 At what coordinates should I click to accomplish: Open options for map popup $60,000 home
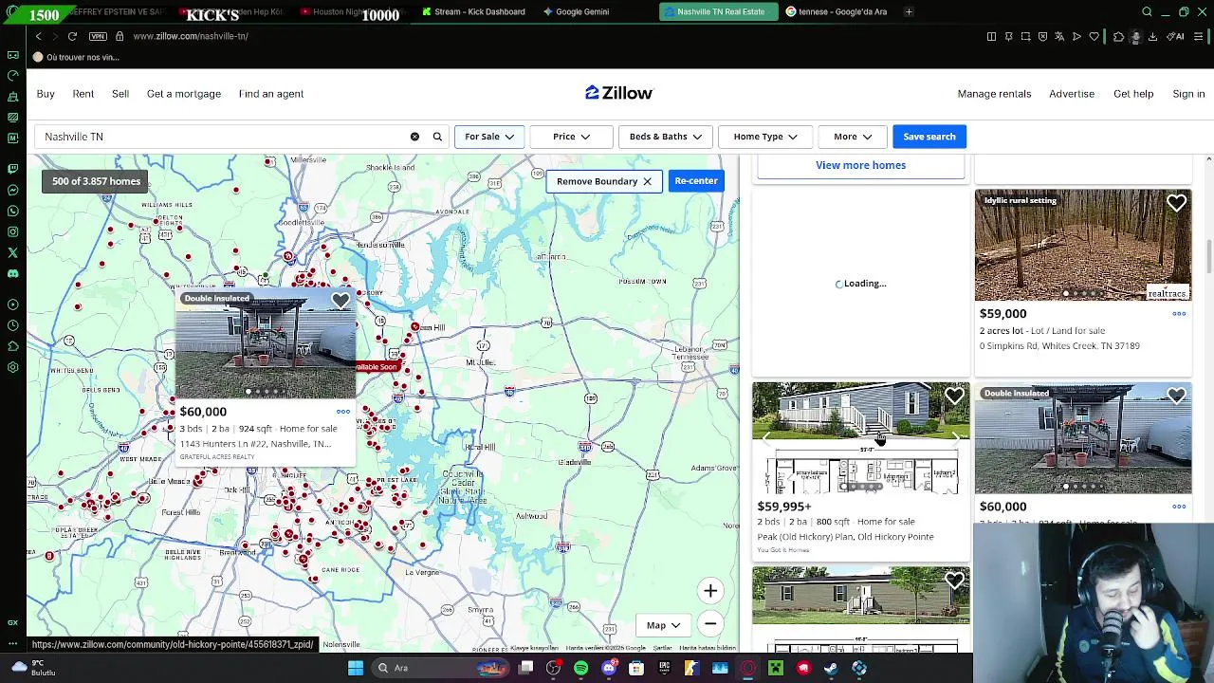[x=343, y=412]
